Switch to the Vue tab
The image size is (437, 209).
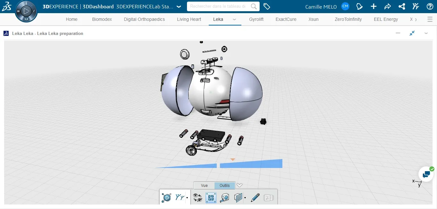click(x=204, y=186)
